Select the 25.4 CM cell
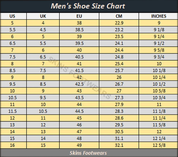 (119, 63)
